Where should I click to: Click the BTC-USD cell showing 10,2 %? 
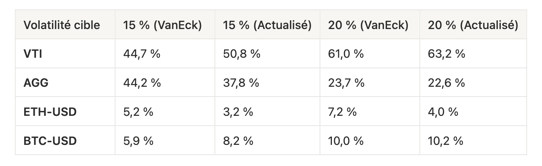click(473, 140)
